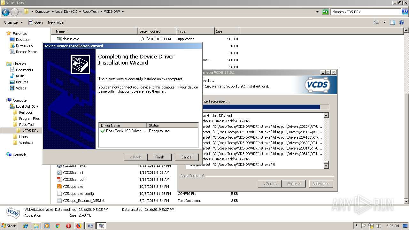This screenshot has height=230, width=409.
Task: Launch Firefox from the taskbar
Action: coord(79,226)
